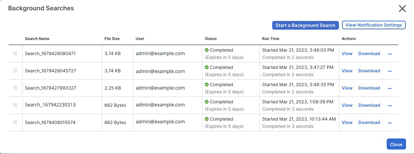Close the Background Searches dialog with X
Viewport: 414px width, 154px height.
pyautogui.click(x=402, y=9)
